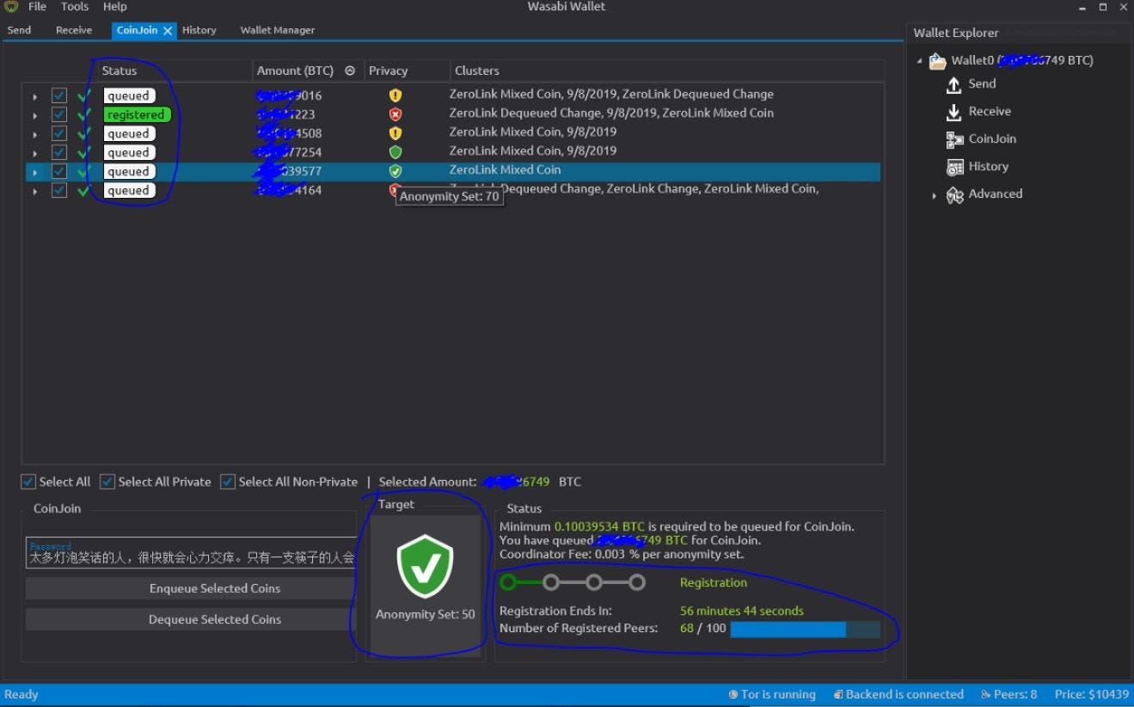Expand the fourth coin row arrow
The image size is (1134, 707).
tap(35, 153)
